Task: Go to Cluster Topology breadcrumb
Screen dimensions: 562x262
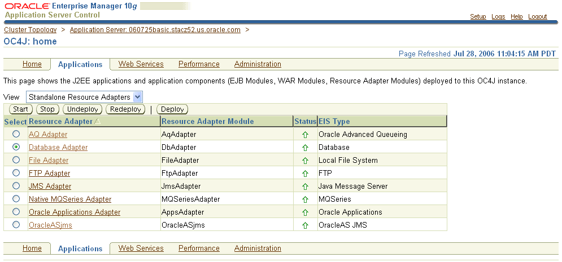Action: point(31,30)
